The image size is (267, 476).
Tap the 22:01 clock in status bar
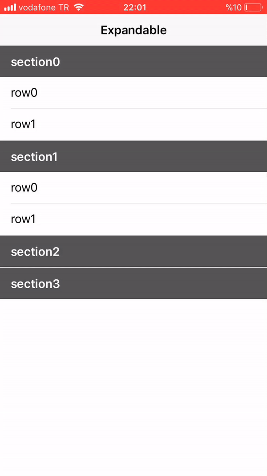(x=134, y=7)
